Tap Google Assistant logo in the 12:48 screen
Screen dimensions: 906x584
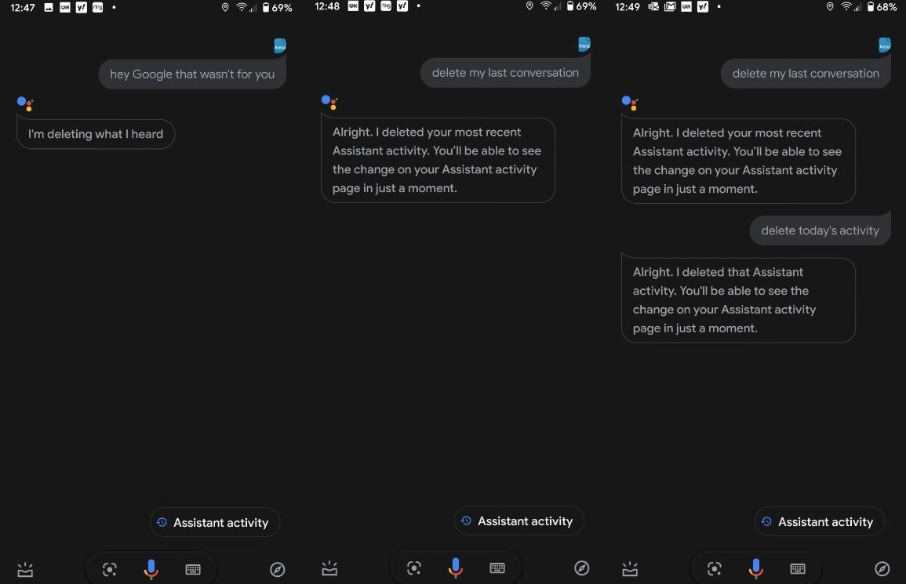click(x=329, y=103)
